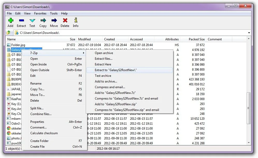This screenshot has height=158, width=258.
Task: Click the I9100XX archive icon
Action: [x=9, y=84]
